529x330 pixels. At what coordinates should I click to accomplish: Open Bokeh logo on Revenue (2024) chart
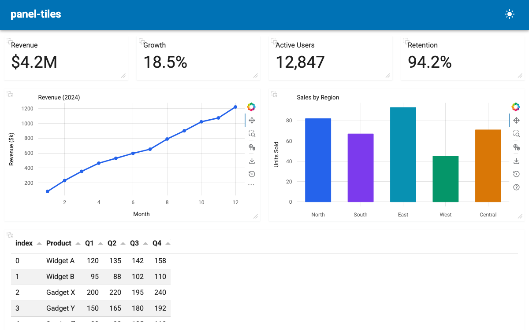(x=251, y=107)
